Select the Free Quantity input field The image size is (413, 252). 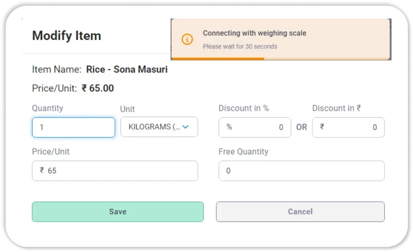coord(301,171)
